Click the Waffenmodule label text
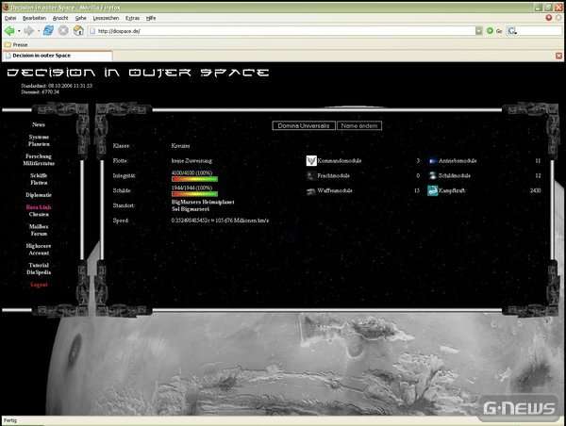566x426 pixels. click(x=335, y=190)
